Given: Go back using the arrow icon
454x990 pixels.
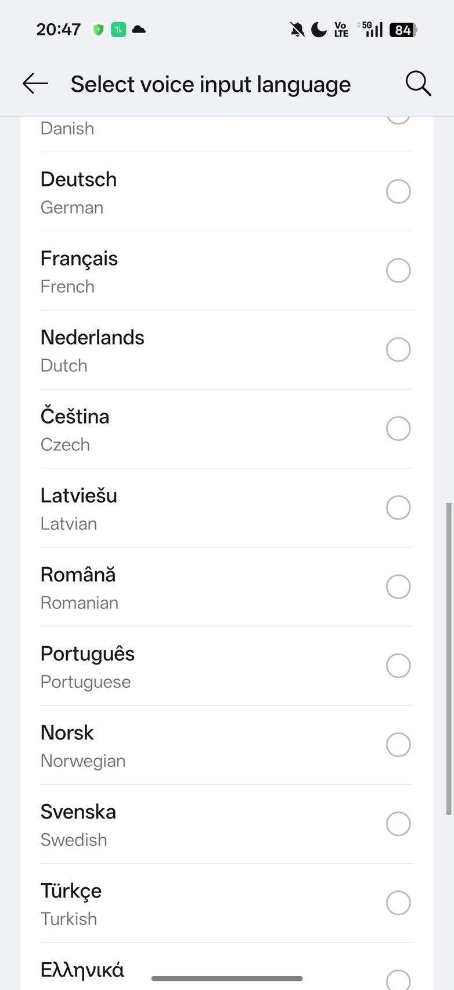Looking at the screenshot, I should tap(35, 84).
